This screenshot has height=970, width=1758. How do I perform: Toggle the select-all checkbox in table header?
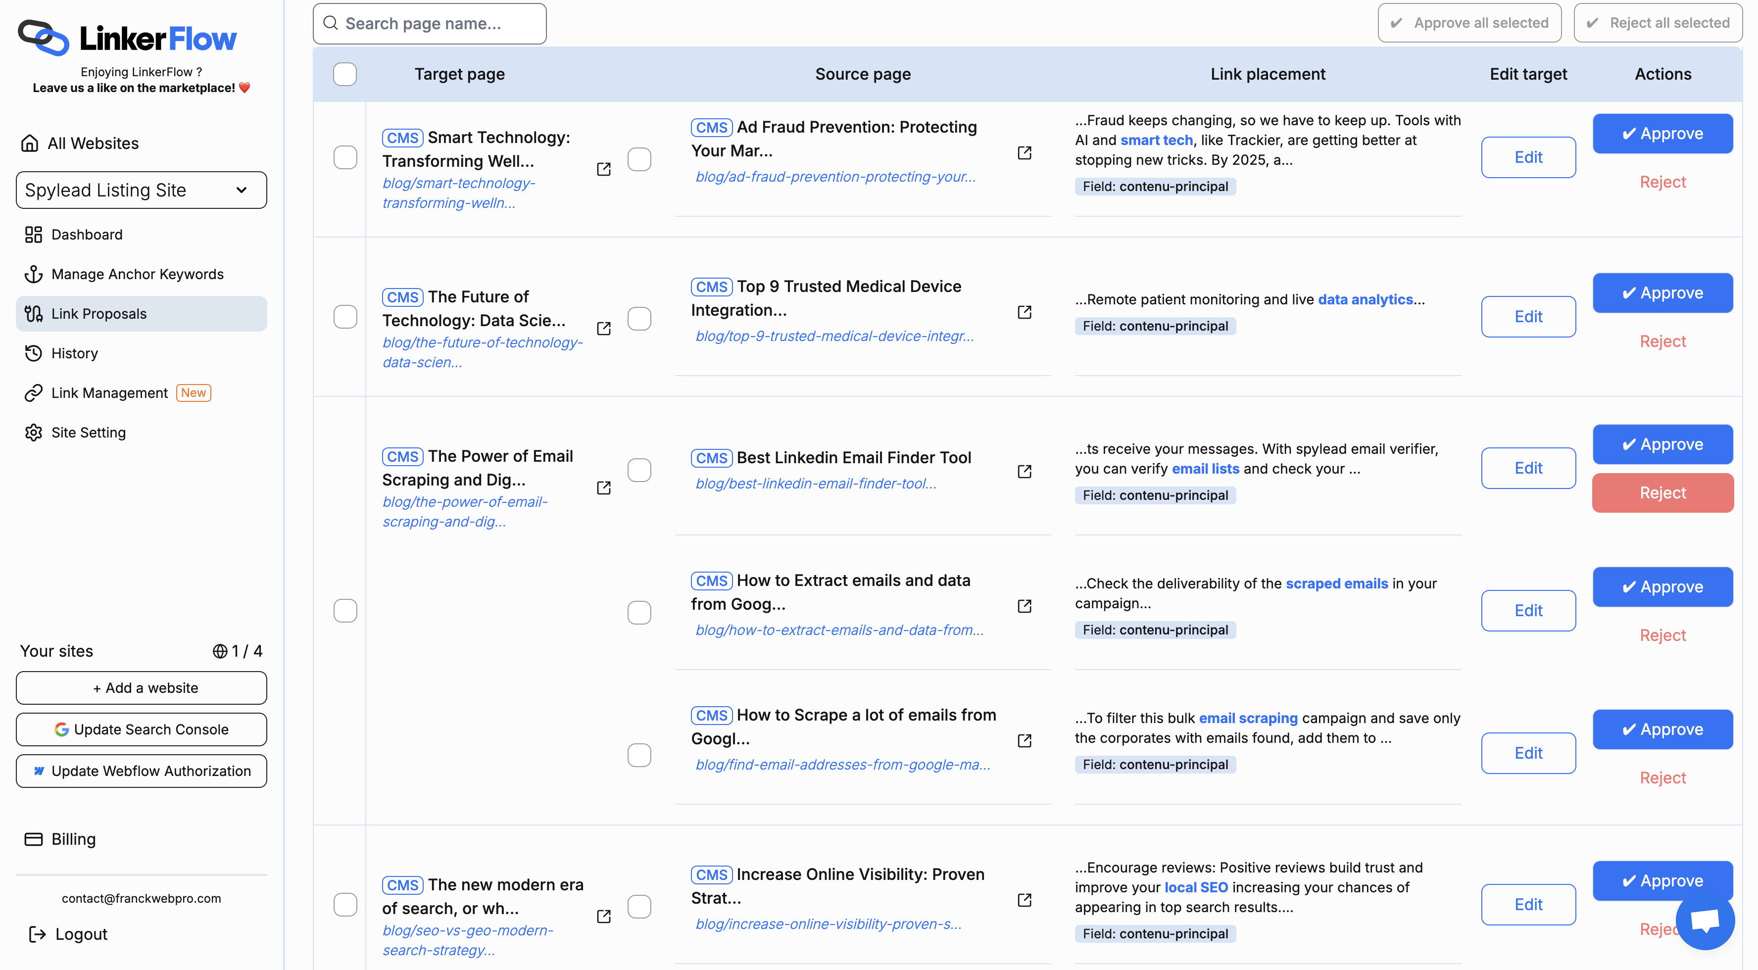click(344, 74)
